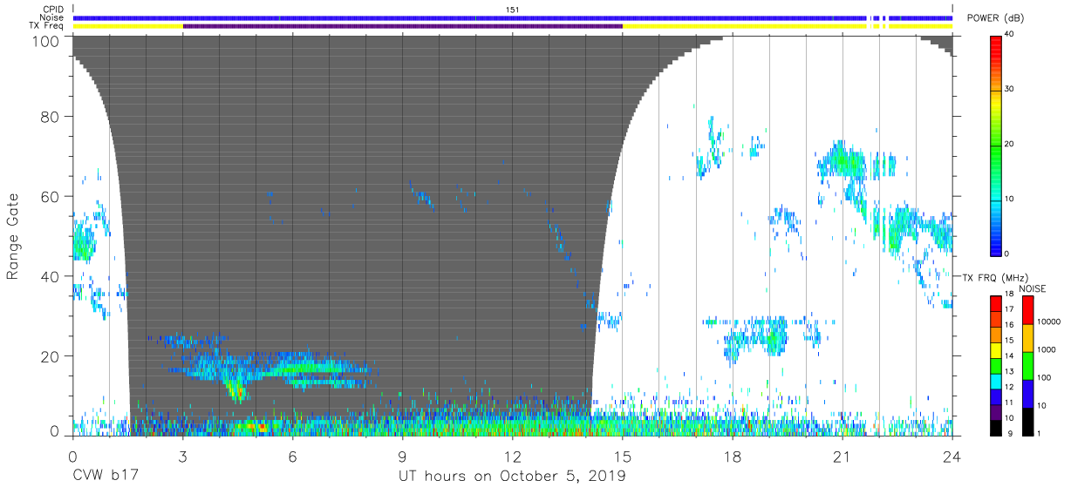This screenshot has height=494, width=1071.
Task: Click range gate tick label '60'
Action: coord(51,196)
